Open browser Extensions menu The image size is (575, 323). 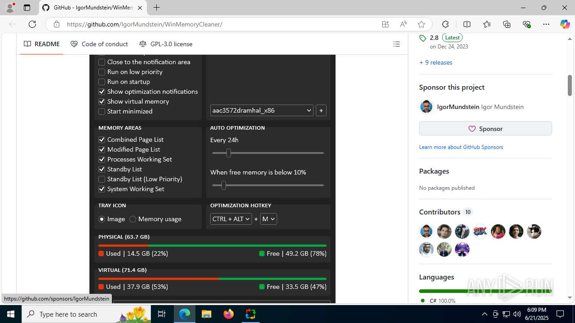(x=445, y=24)
